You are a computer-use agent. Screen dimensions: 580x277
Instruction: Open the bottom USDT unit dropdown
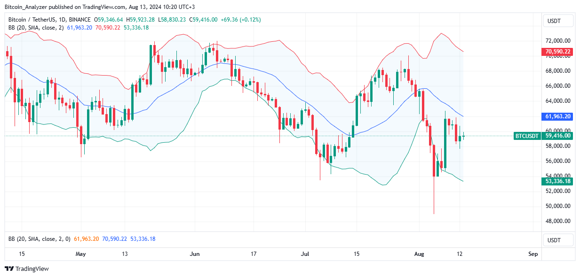point(558,240)
